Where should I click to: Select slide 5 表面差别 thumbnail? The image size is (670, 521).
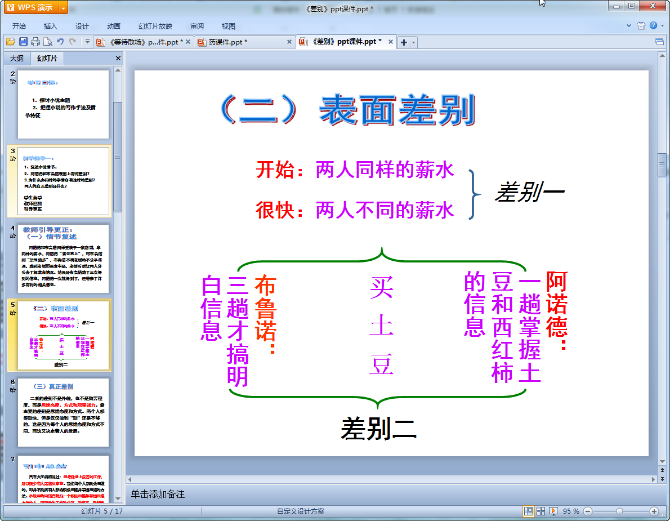pyautogui.click(x=63, y=336)
